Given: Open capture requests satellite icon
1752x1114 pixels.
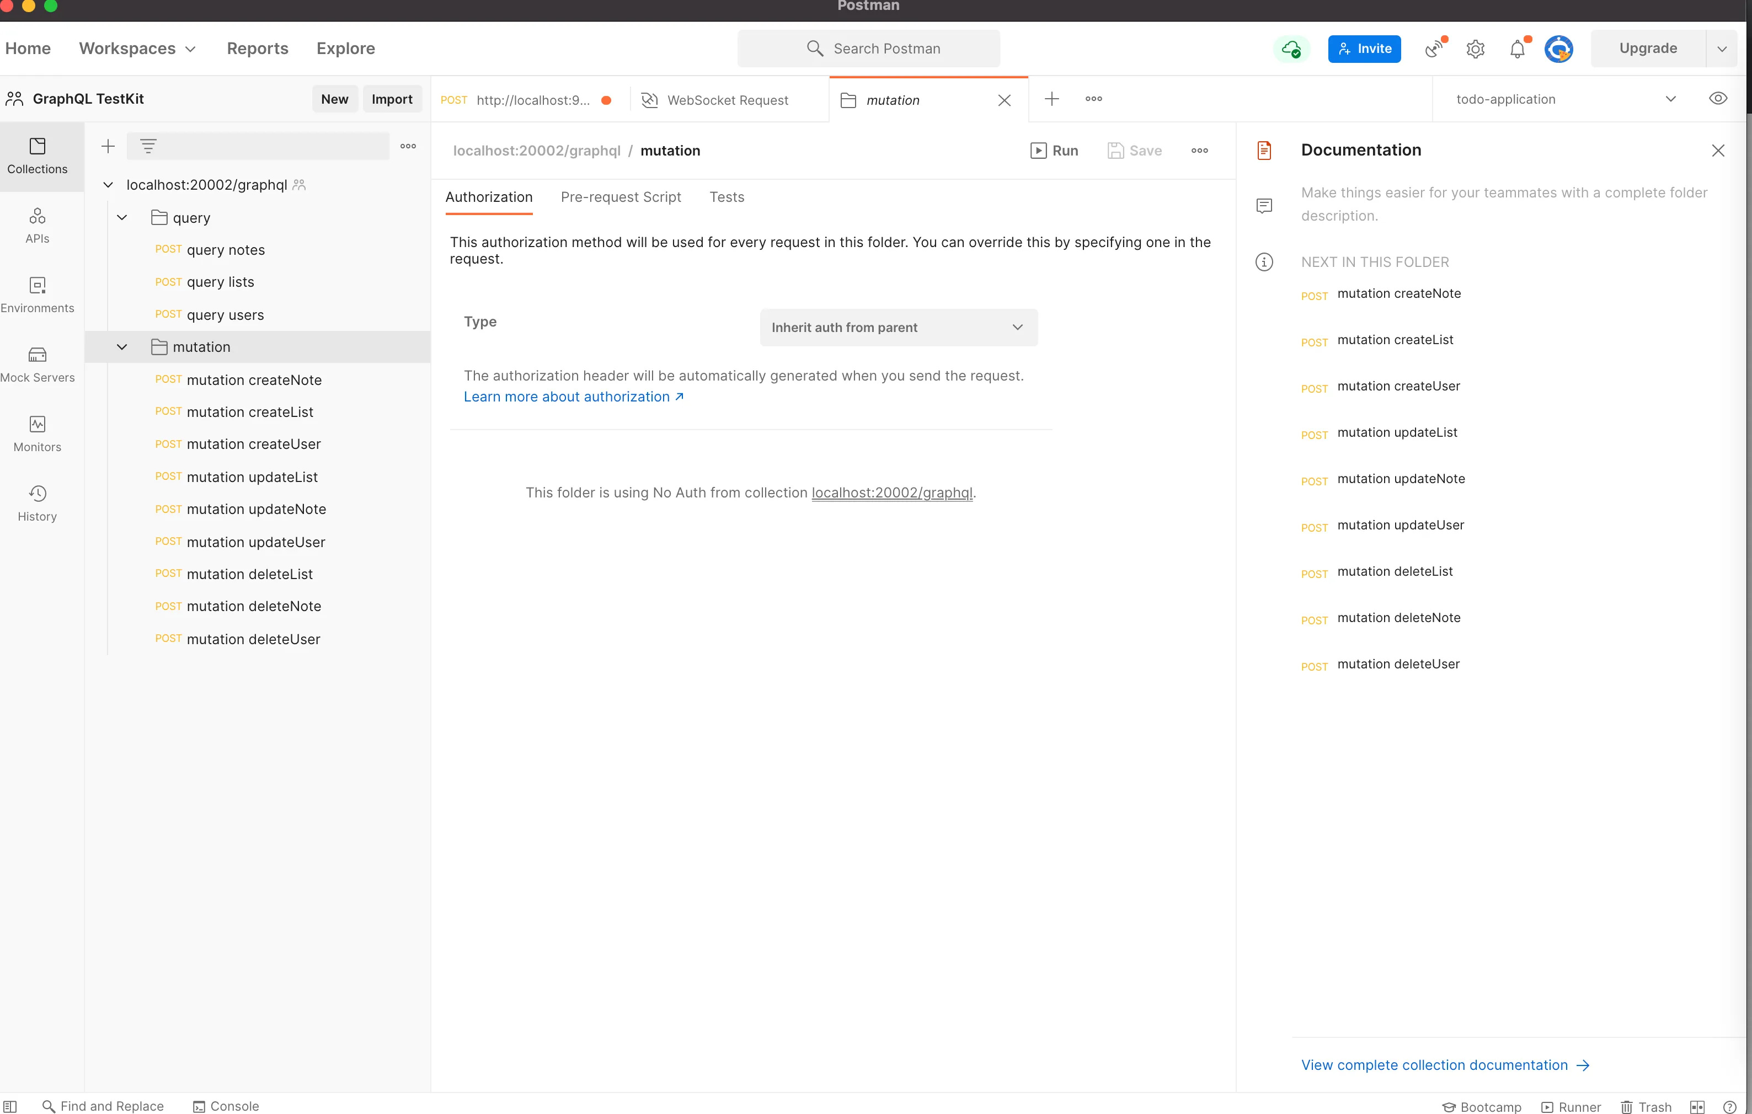Looking at the screenshot, I should (x=1435, y=49).
